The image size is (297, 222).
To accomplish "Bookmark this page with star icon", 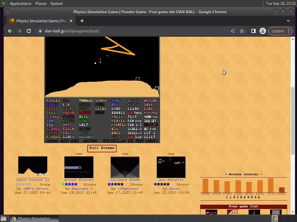I will point(242,31).
